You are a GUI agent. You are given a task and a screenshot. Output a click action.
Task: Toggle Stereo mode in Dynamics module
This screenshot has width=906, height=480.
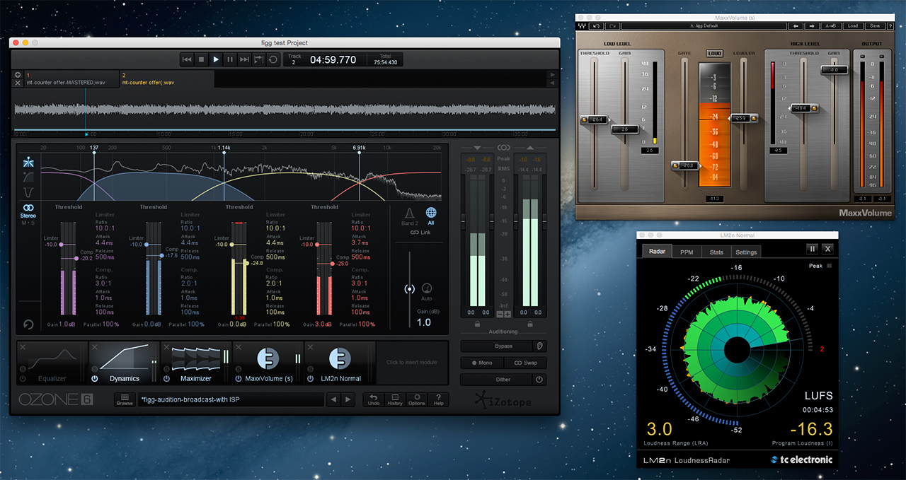[28, 211]
